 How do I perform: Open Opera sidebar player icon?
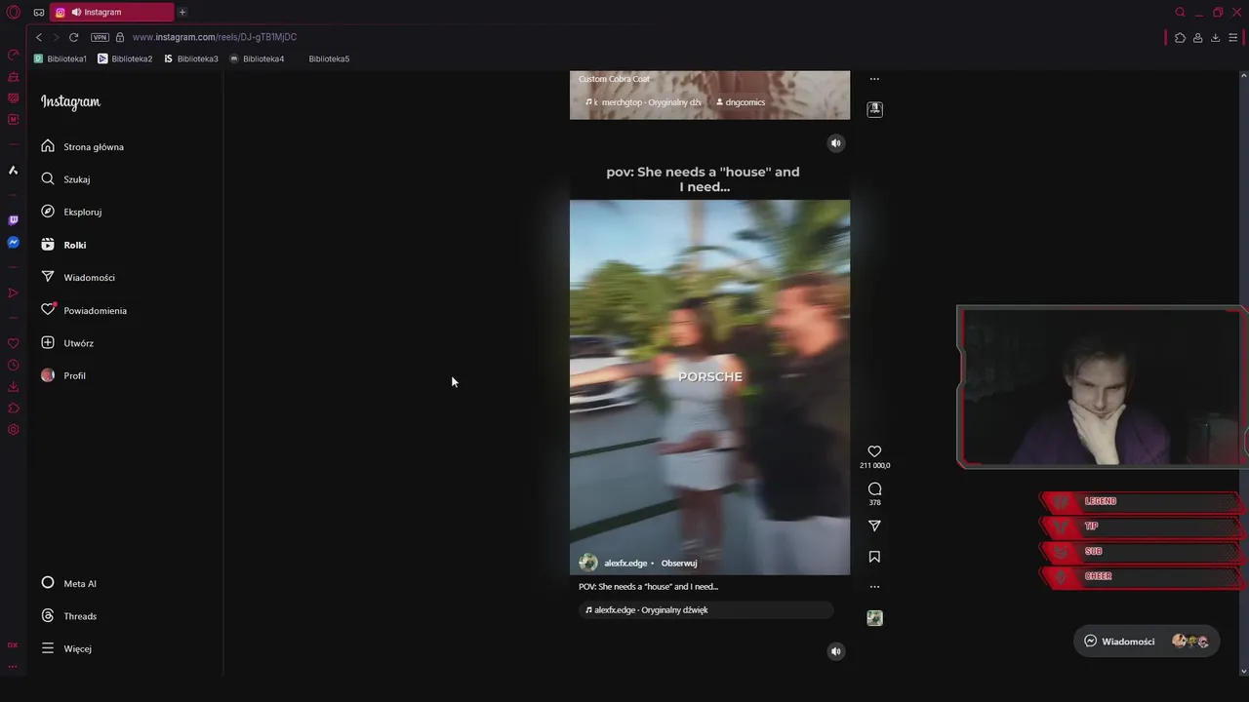coord(14,292)
